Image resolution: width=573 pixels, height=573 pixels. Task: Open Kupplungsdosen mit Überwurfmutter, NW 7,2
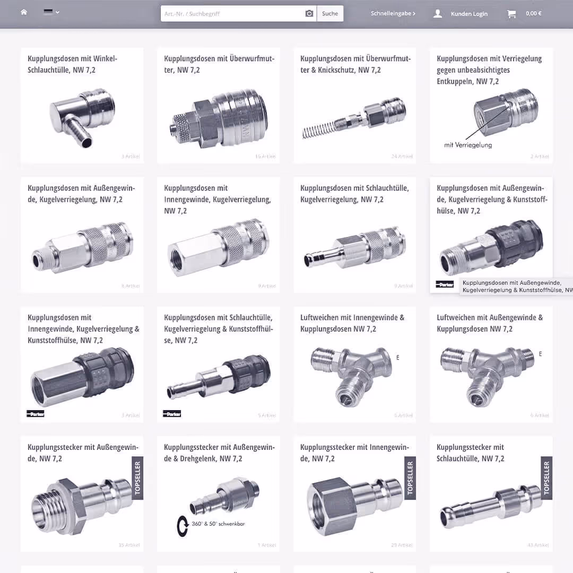click(x=219, y=64)
